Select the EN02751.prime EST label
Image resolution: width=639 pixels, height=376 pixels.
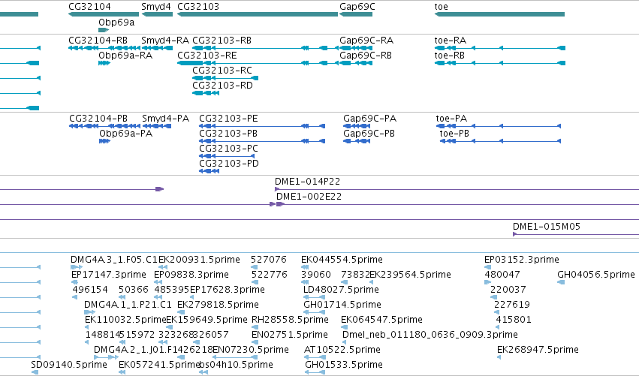coord(290,335)
